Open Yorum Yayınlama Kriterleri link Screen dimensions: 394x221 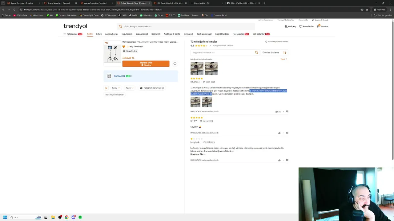[x=277, y=42]
